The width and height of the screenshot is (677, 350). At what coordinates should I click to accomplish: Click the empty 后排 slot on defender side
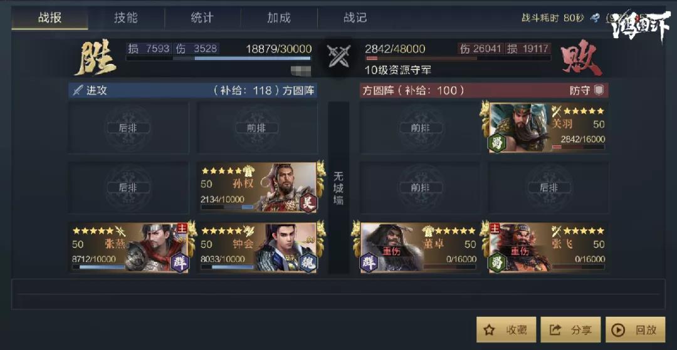point(548,187)
